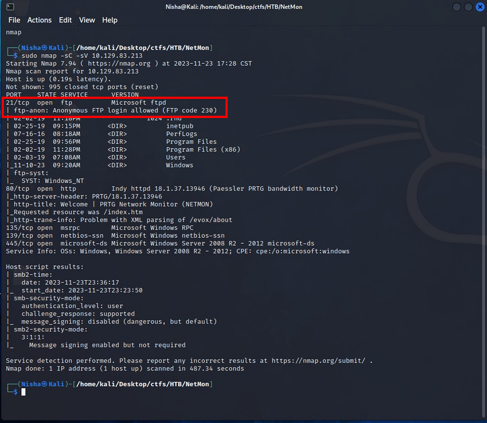Click the 'authentication_level: user' line
487x423 pixels.
pos(72,306)
